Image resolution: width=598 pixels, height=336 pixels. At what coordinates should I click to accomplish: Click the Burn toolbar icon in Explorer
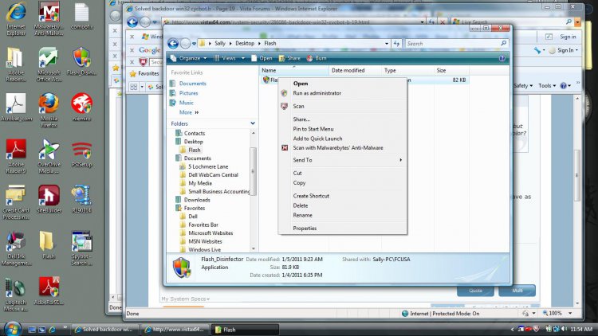[316, 58]
